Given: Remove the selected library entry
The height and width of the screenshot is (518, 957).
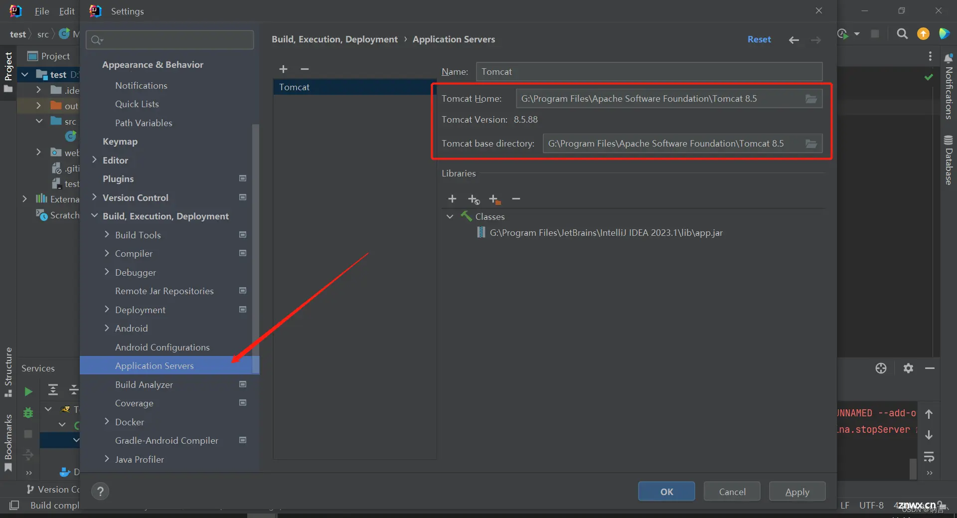Looking at the screenshot, I should pos(516,199).
